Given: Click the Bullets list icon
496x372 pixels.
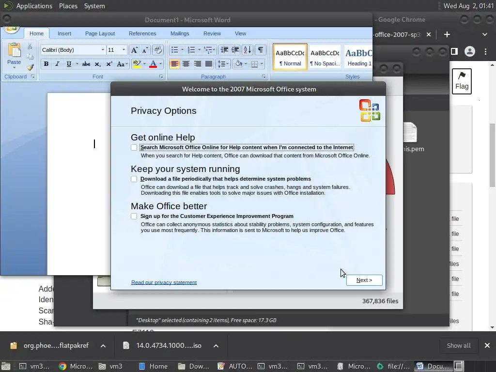Looking at the screenshot, I should tap(174, 50).
